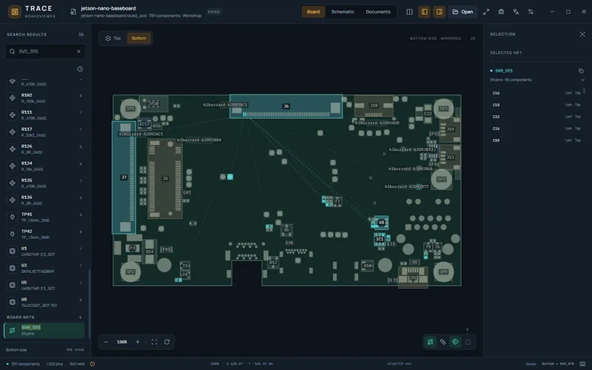592x370 pixels.
Task: Click the net icon beside 5V0_SYS result
Action: coord(13,330)
